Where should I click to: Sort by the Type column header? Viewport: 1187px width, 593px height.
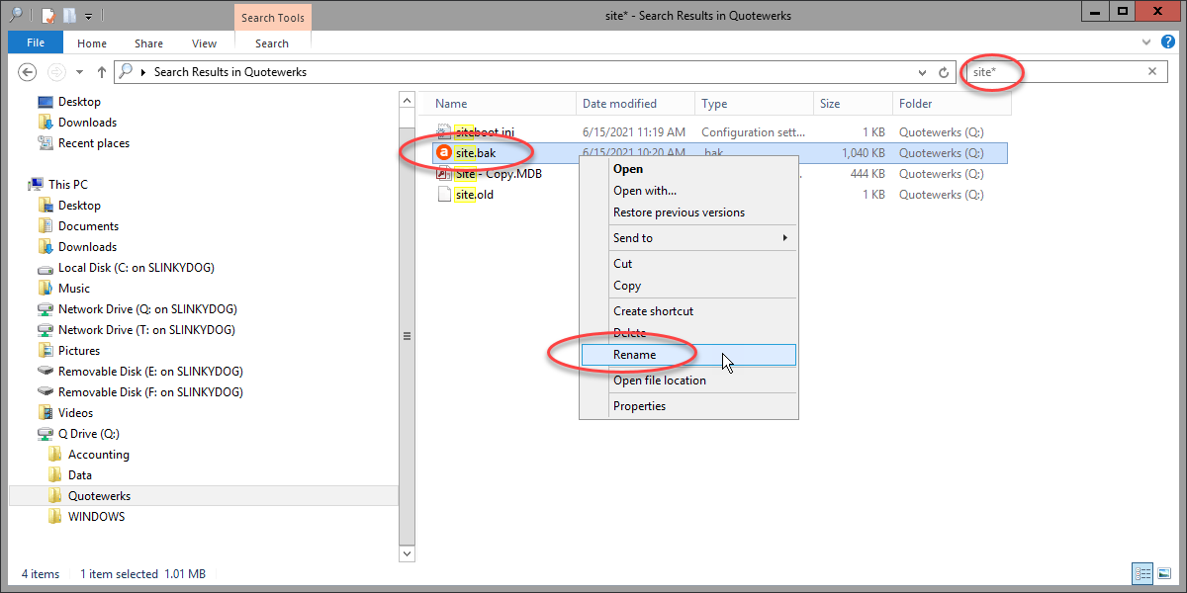click(x=755, y=104)
